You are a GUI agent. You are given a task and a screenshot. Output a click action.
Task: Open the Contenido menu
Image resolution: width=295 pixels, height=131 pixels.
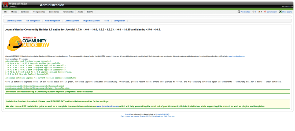25,12
